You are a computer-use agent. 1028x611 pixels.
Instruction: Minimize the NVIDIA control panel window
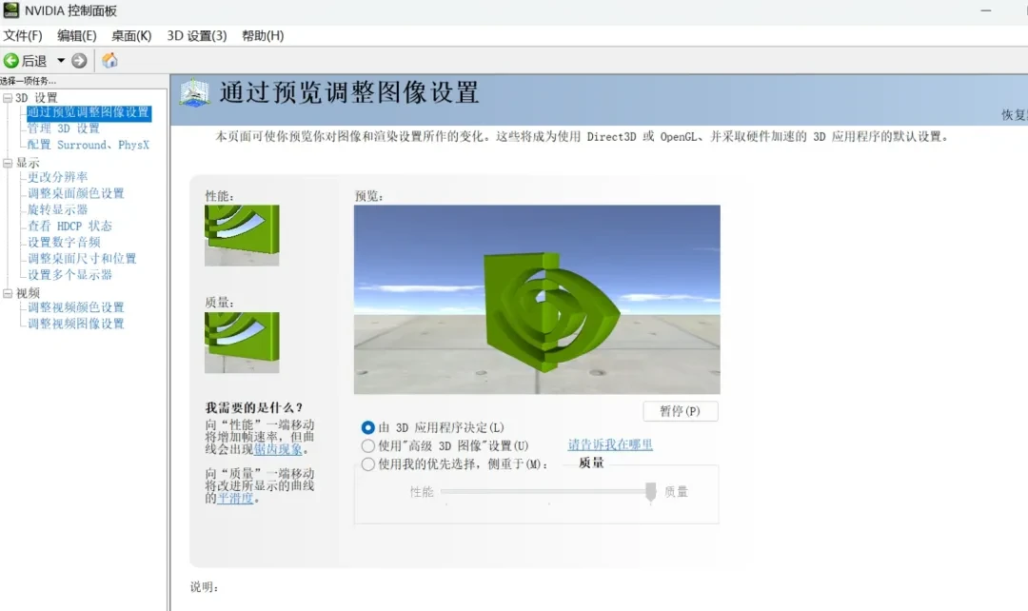tap(985, 10)
